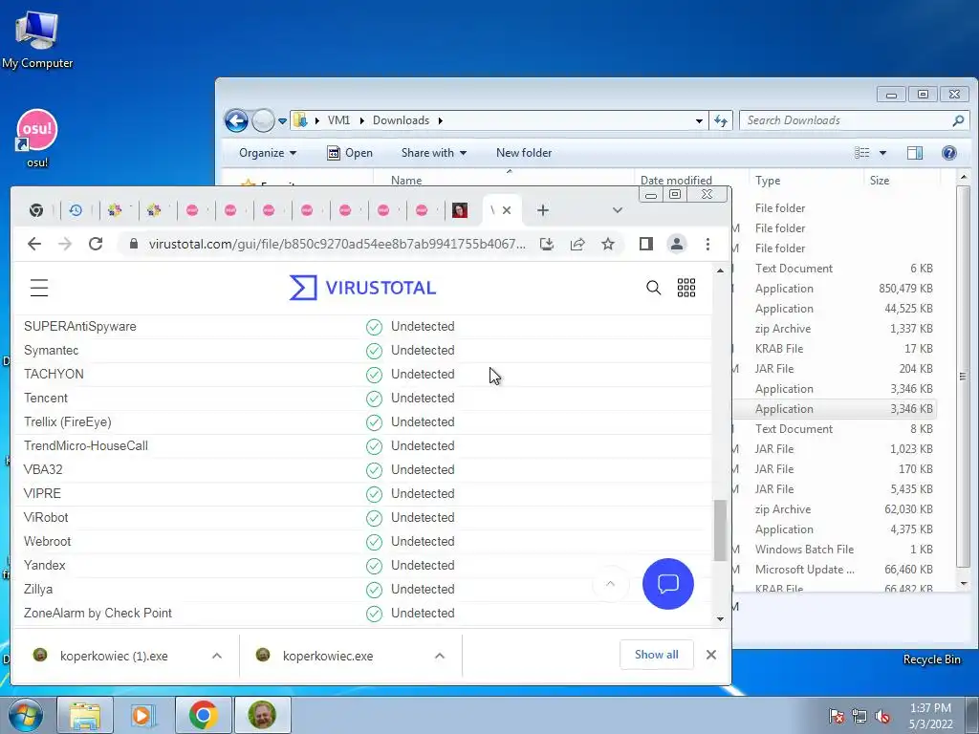Click the green check icon beside Yandex
Viewport: 979px width, 734px height.
click(374, 566)
